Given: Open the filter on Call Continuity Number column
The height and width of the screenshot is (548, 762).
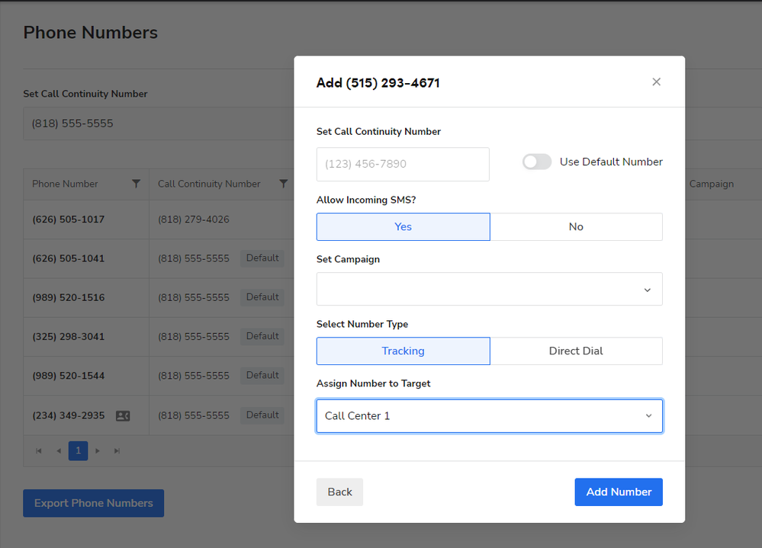Looking at the screenshot, I should click(x=283, y=184).
